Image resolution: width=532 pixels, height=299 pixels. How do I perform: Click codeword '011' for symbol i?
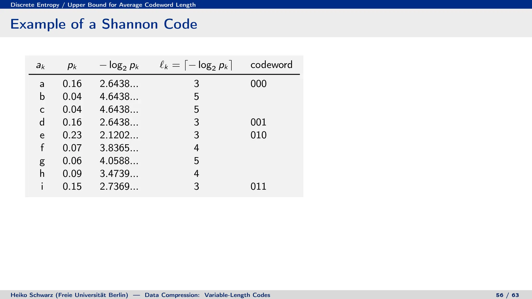tap(258, 186)
